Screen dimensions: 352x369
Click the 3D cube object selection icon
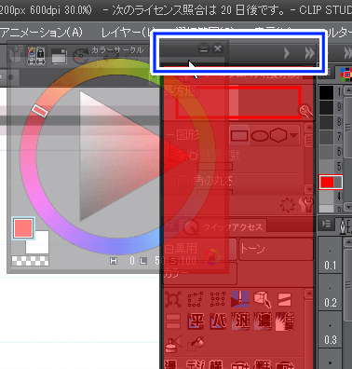click(262, 299)
